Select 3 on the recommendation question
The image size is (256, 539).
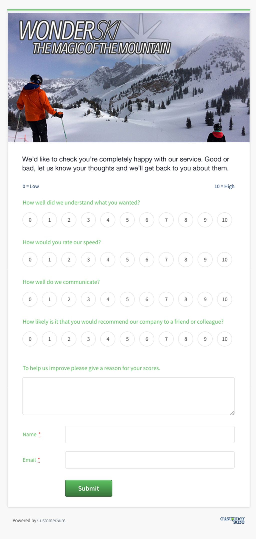click(88, 339)
